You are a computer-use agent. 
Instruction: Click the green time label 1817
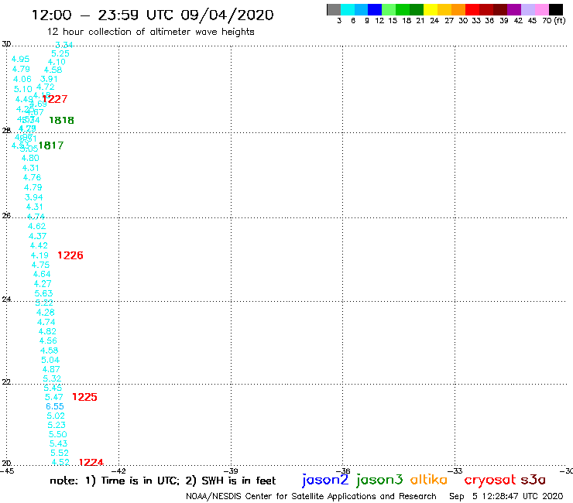click(51, 145)
